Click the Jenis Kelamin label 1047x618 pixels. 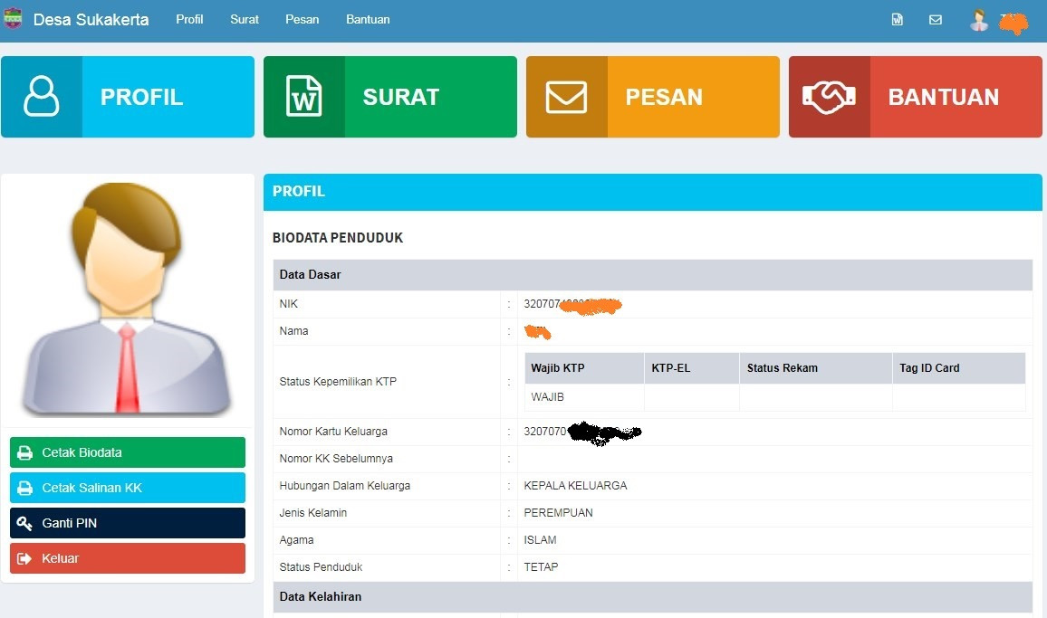313,512
